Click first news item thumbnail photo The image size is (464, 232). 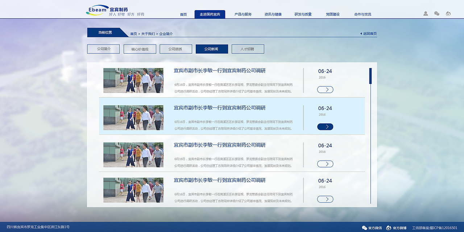coord(133,80)
